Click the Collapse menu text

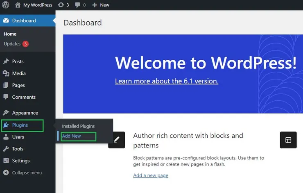(x=27, y=173)
